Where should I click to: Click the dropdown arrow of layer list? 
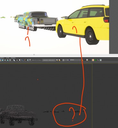pyautogui.click(x=80, y=60)
